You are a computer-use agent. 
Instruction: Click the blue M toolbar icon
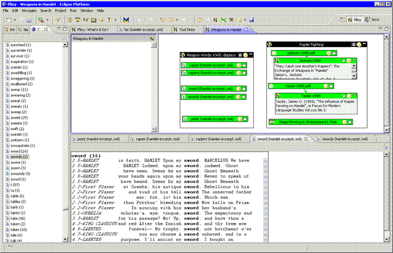[x=126, y=20]
